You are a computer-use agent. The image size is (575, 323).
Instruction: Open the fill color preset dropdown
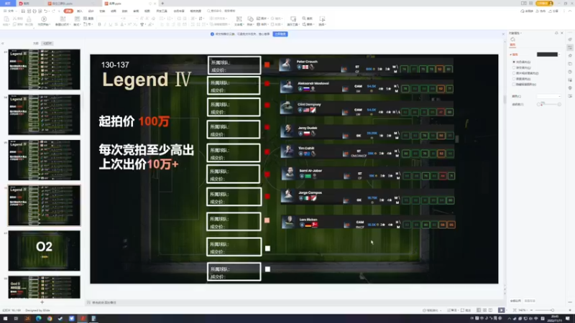559,55
